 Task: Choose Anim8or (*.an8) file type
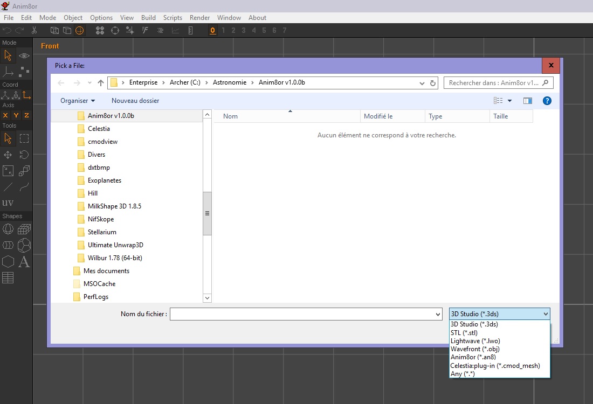tap(499, 357)
